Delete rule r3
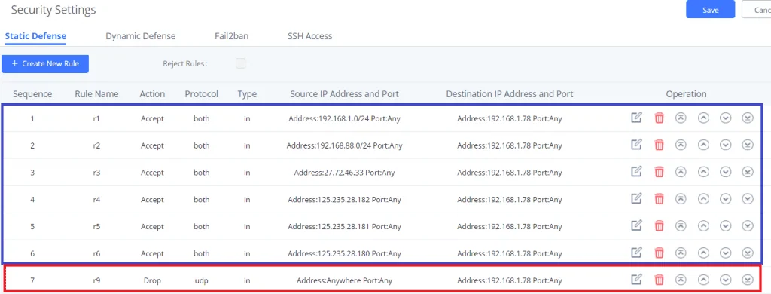 point(659,172)
